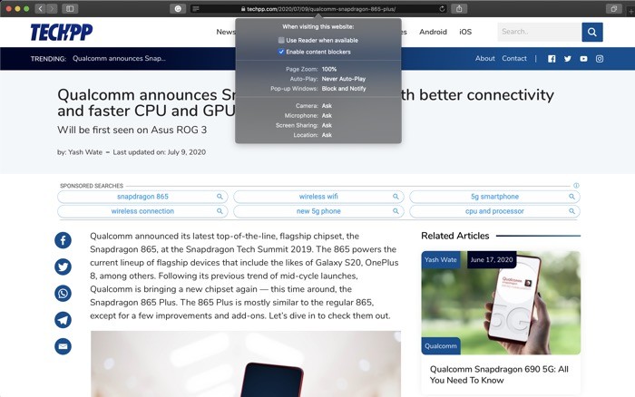635x397 pixels.
Task: Click the blue search magnifier button
Action: tap(592, 32)
